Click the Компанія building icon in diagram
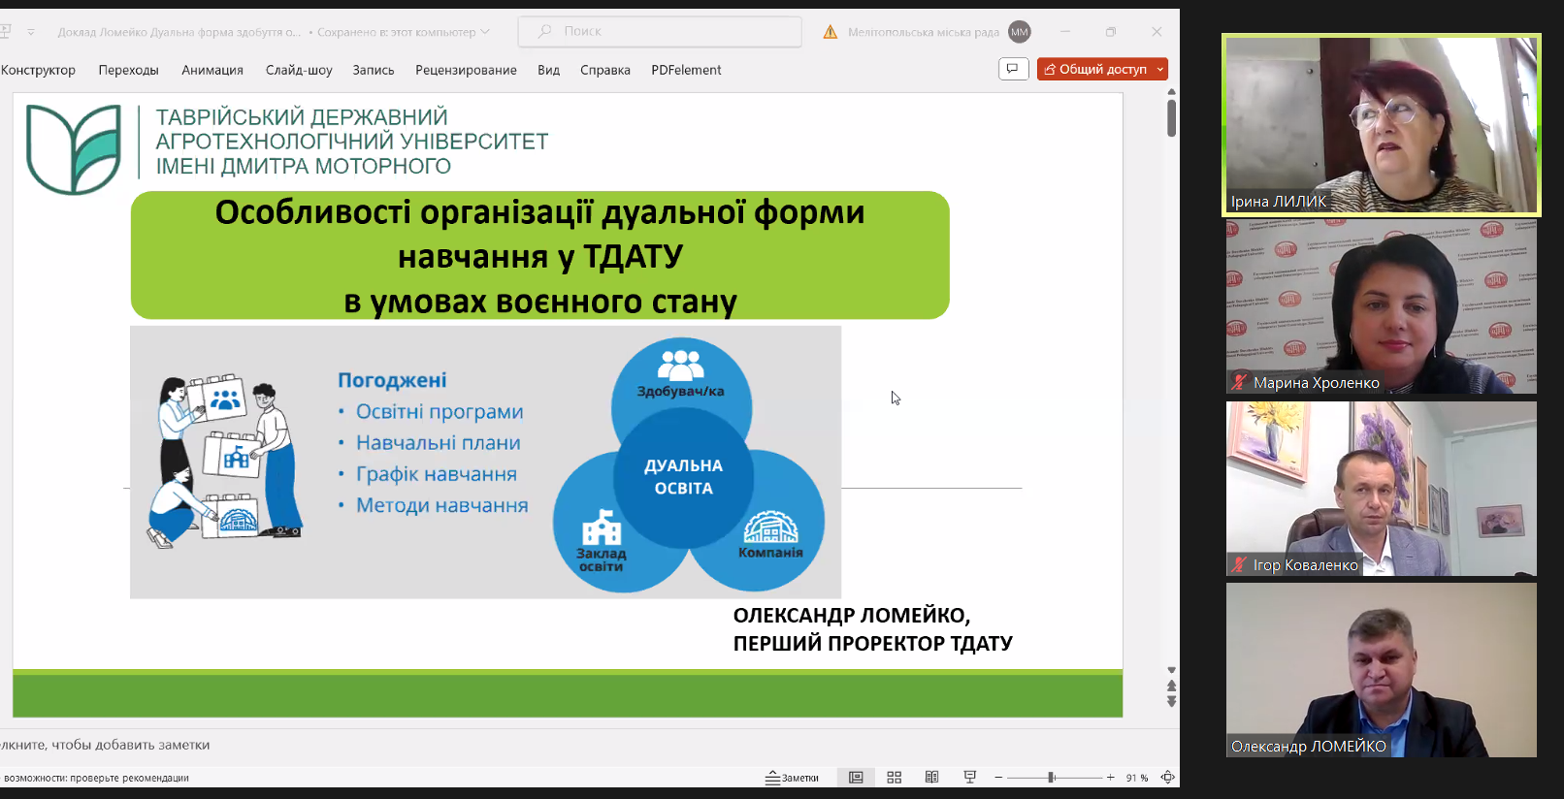The image size is (1564, 799). [770, 527]
